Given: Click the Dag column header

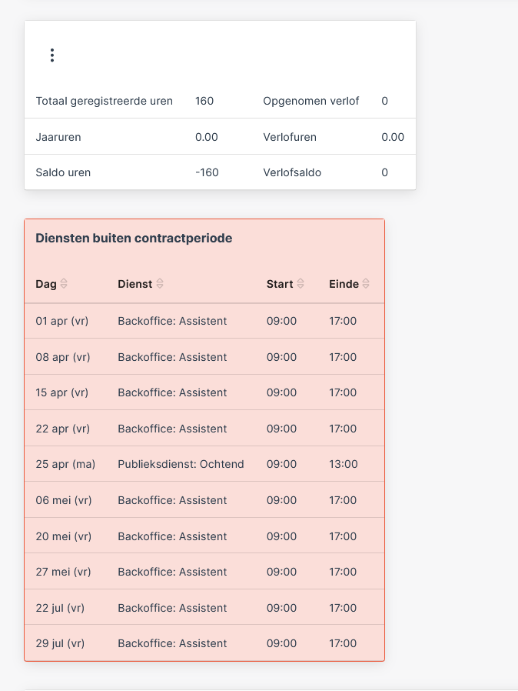Looking at the screenshot, I should 46,284.
